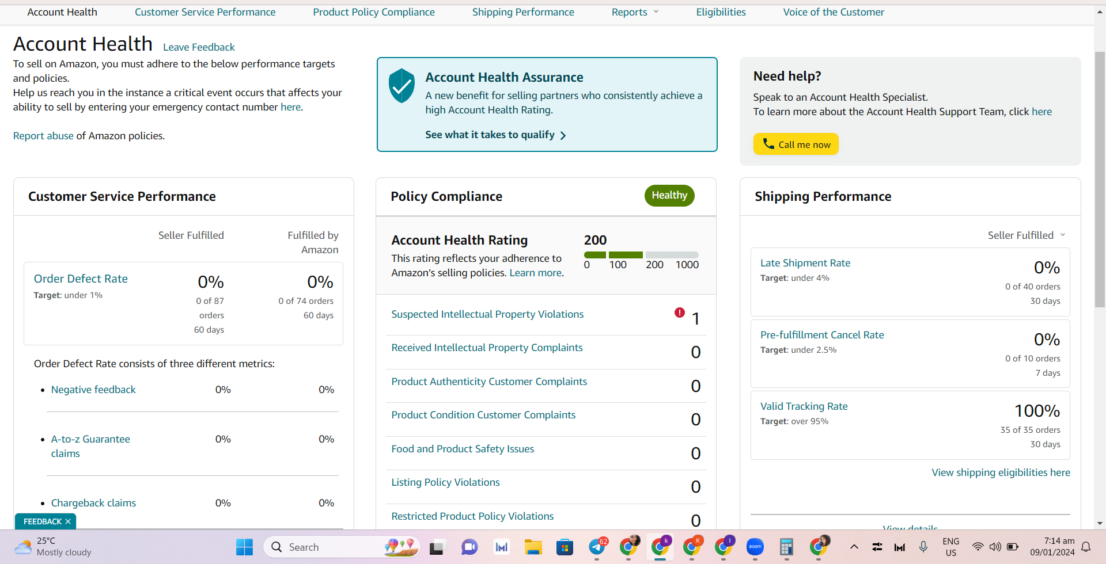
Task: Open Product Policy Compliance nav tab
Action: pyautogui.click(x=374, y=12)
